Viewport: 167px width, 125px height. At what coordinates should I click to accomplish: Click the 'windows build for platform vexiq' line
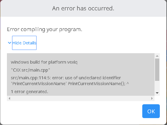[44, 62]
